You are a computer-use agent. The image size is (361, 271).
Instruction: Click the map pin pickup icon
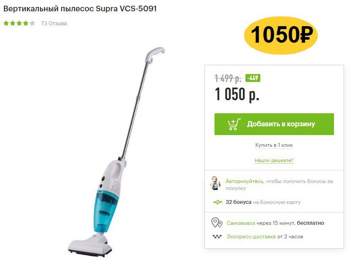point(217,223)
